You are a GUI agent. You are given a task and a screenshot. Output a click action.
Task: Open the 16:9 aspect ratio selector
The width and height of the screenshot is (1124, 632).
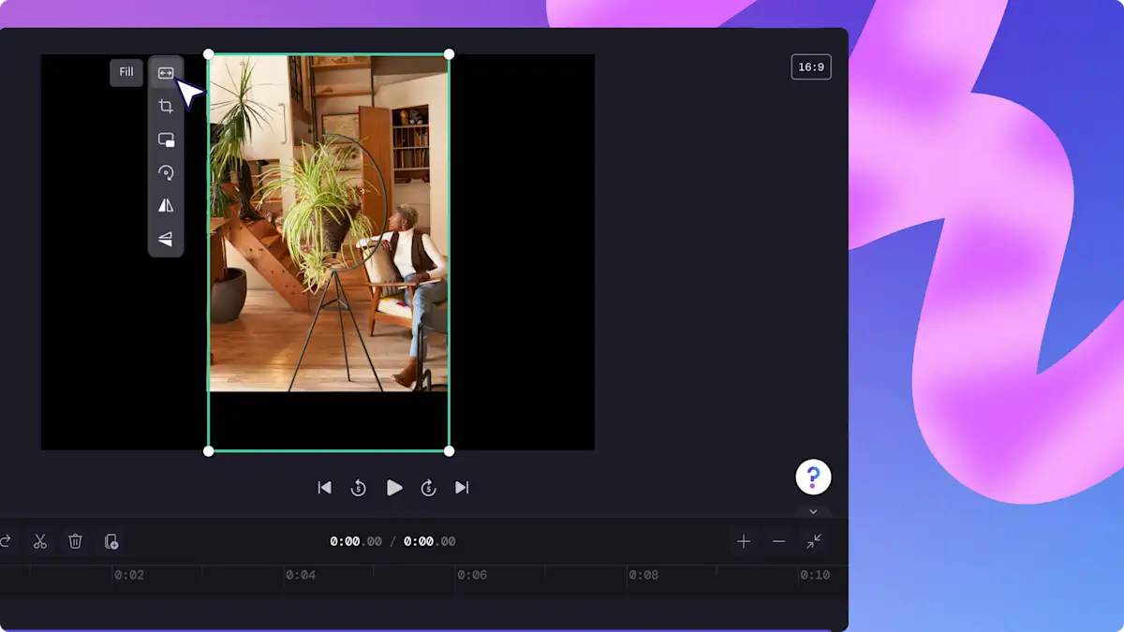(811, 66)
